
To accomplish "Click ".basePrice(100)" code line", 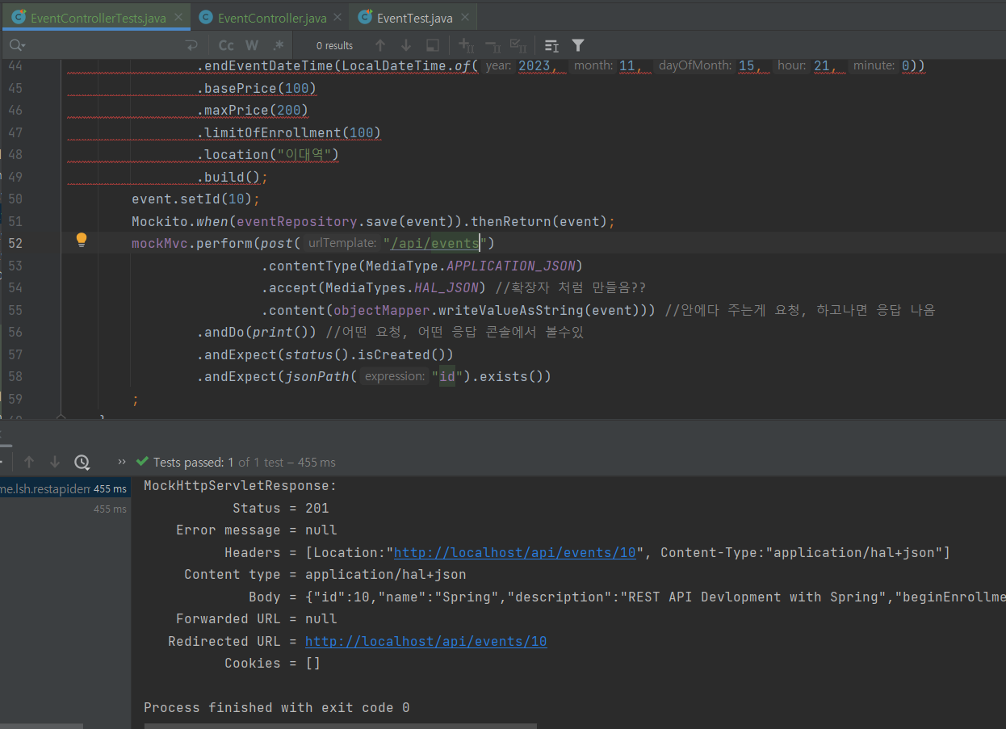I will (257, 88).
